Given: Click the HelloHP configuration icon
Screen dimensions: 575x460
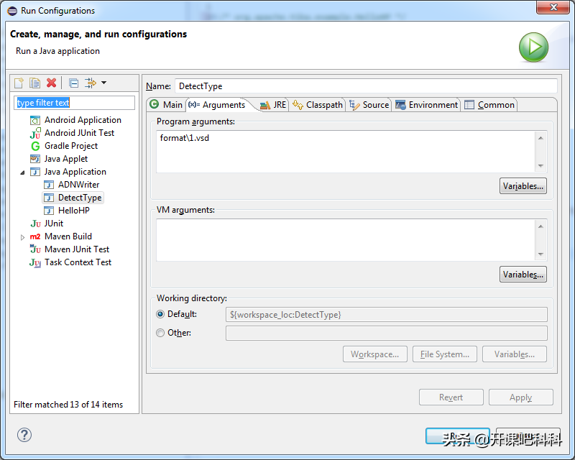Looking at the screenshot, I should tap(49, 211).
